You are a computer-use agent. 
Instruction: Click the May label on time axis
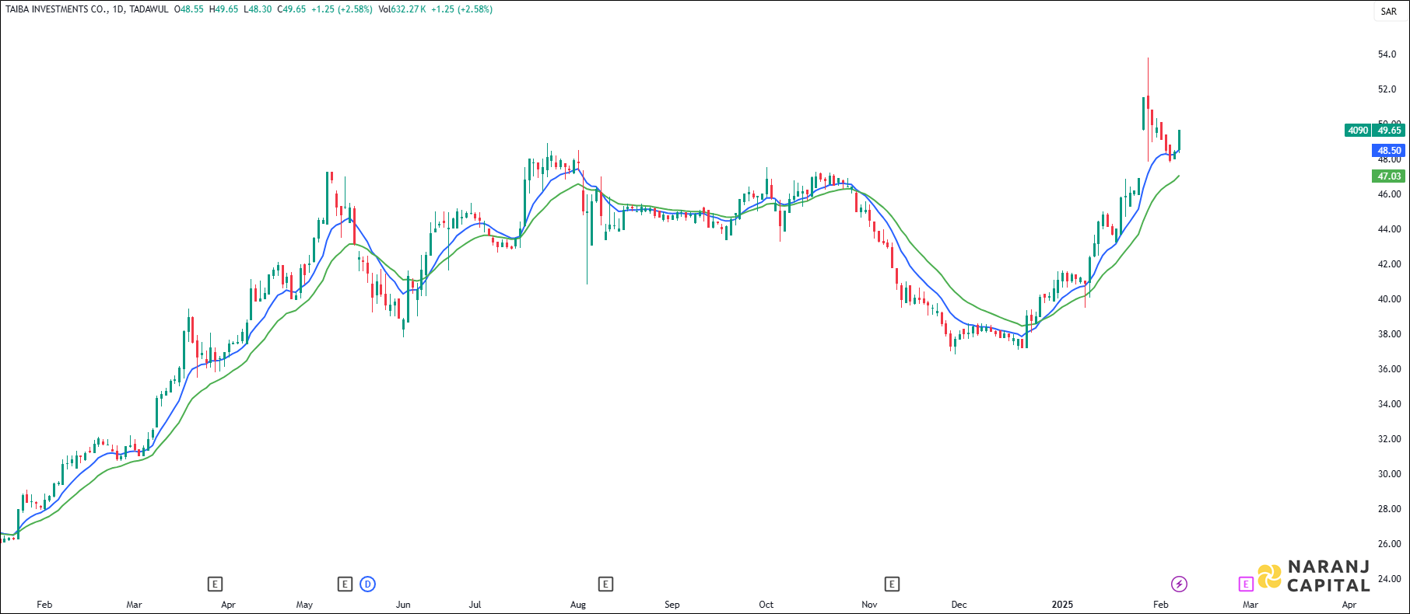pos(304,605)
